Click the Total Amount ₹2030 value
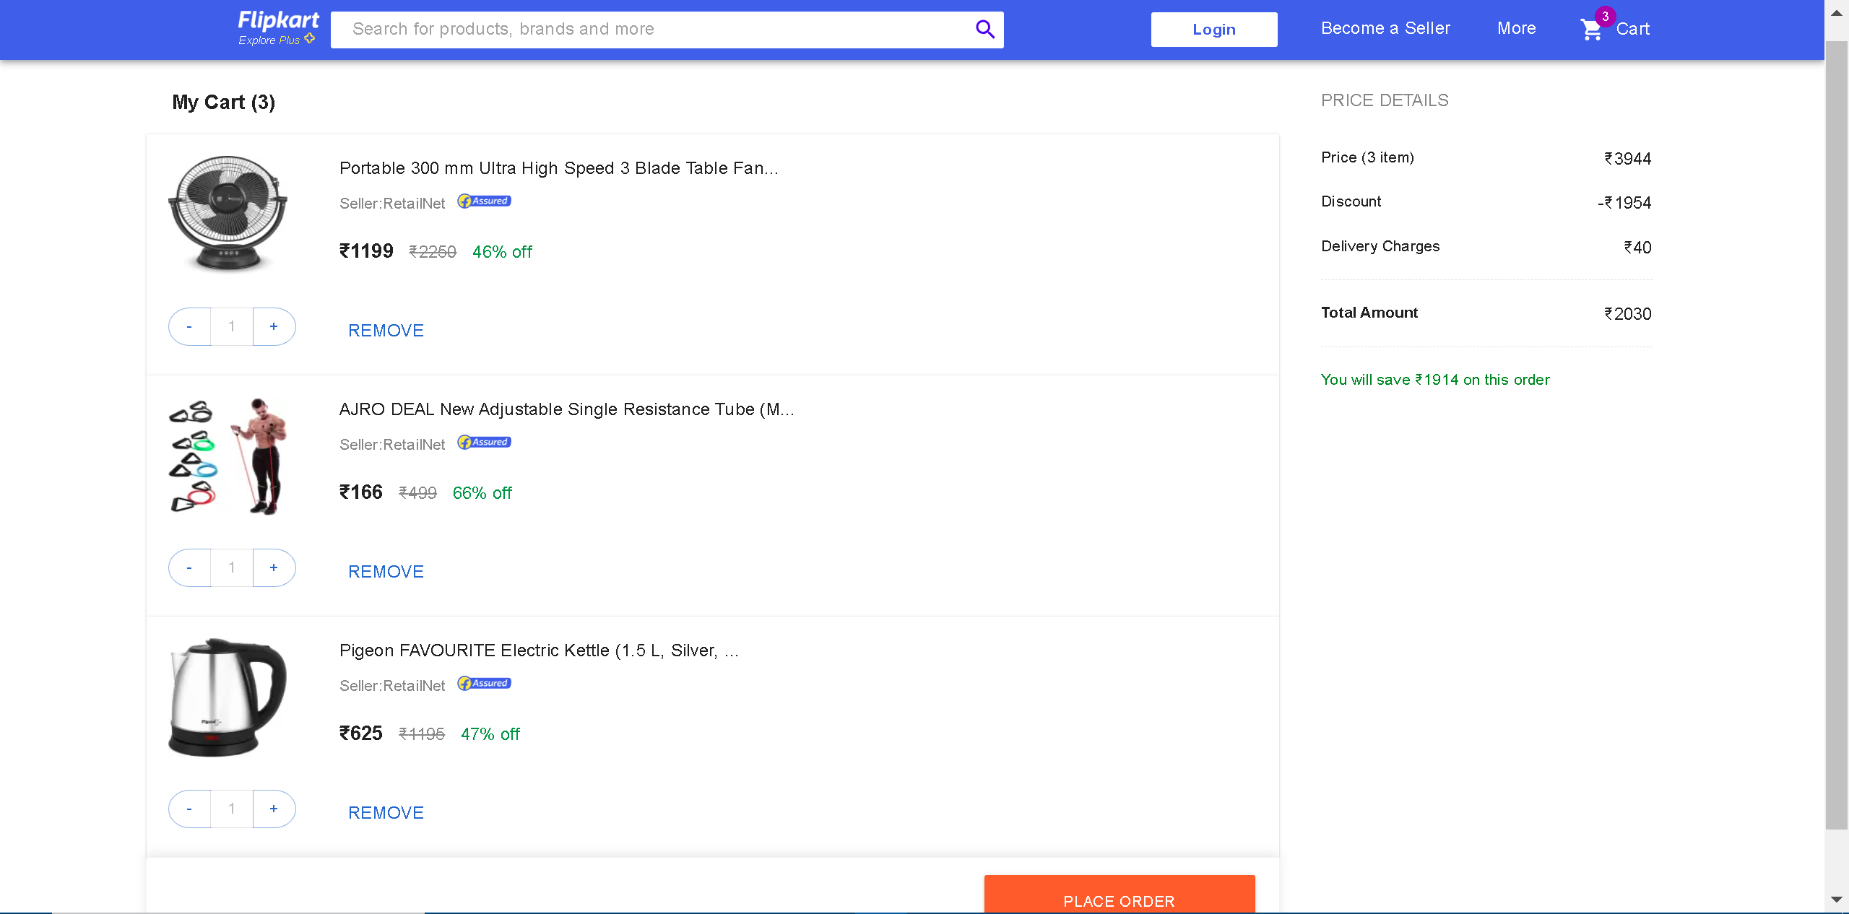This screenshot has width=1849, height=914. tap(1627, 314)
